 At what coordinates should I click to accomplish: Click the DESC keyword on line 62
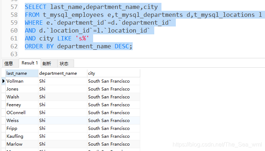point(122,46)
